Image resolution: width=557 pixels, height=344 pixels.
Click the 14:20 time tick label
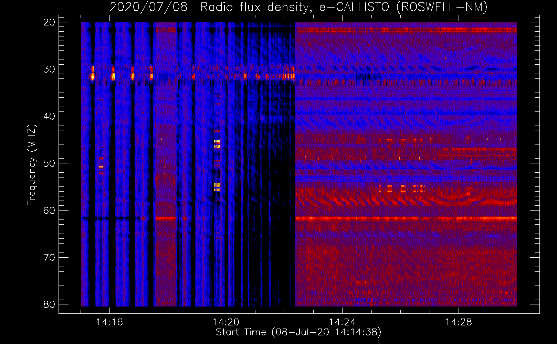tap(226, 322)
